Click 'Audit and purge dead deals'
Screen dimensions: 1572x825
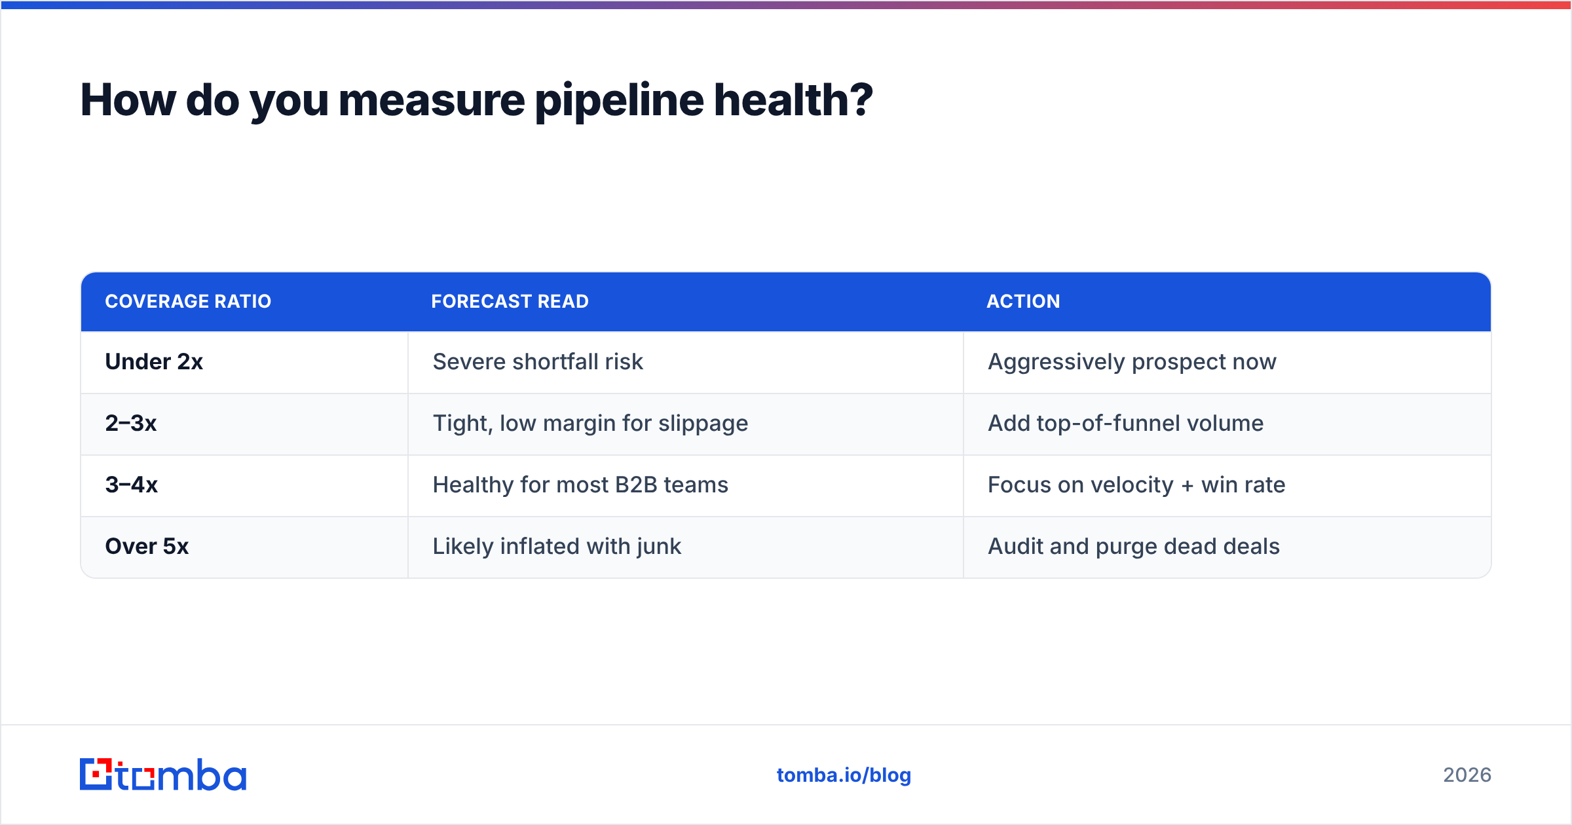(x=1134, y=547)
